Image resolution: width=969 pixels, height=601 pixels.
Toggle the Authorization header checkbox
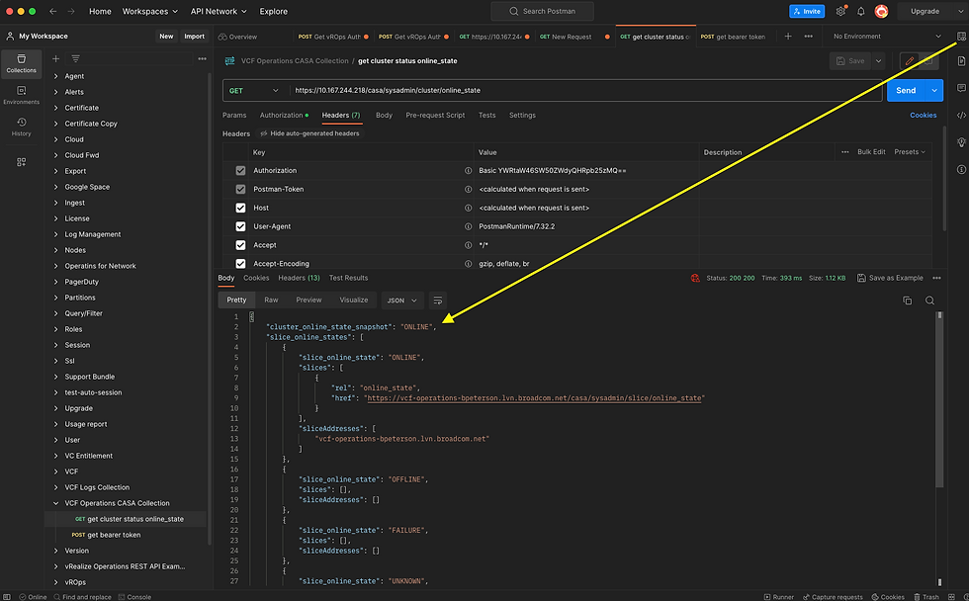click(x=240, y=170)
